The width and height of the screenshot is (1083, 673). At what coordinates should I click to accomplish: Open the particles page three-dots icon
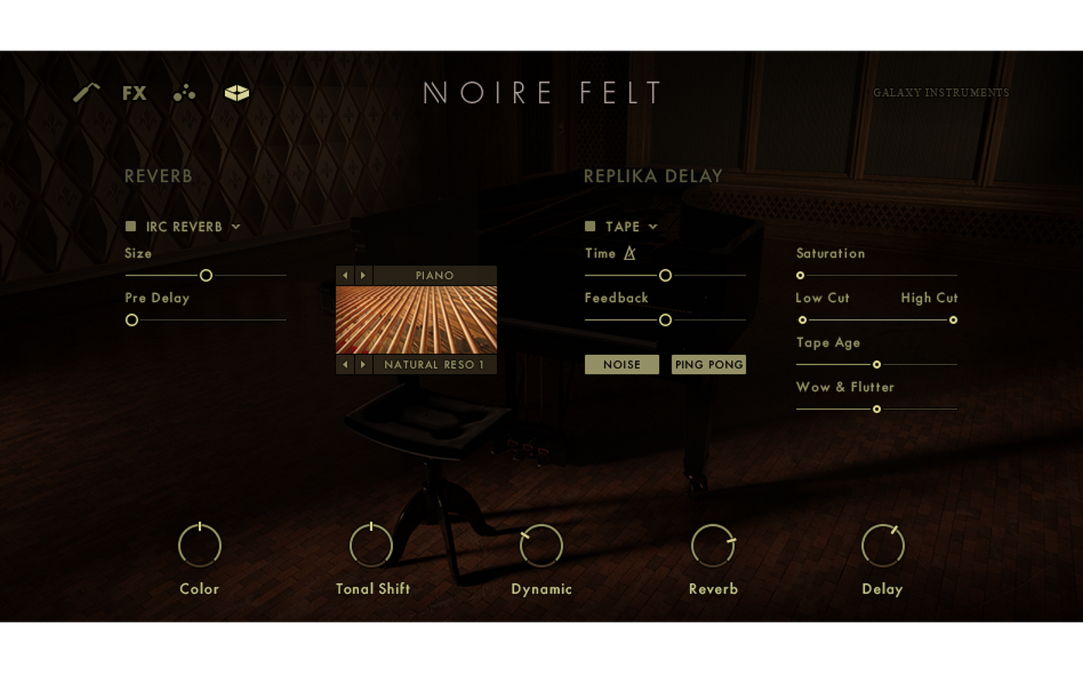(x=184, y=94)
